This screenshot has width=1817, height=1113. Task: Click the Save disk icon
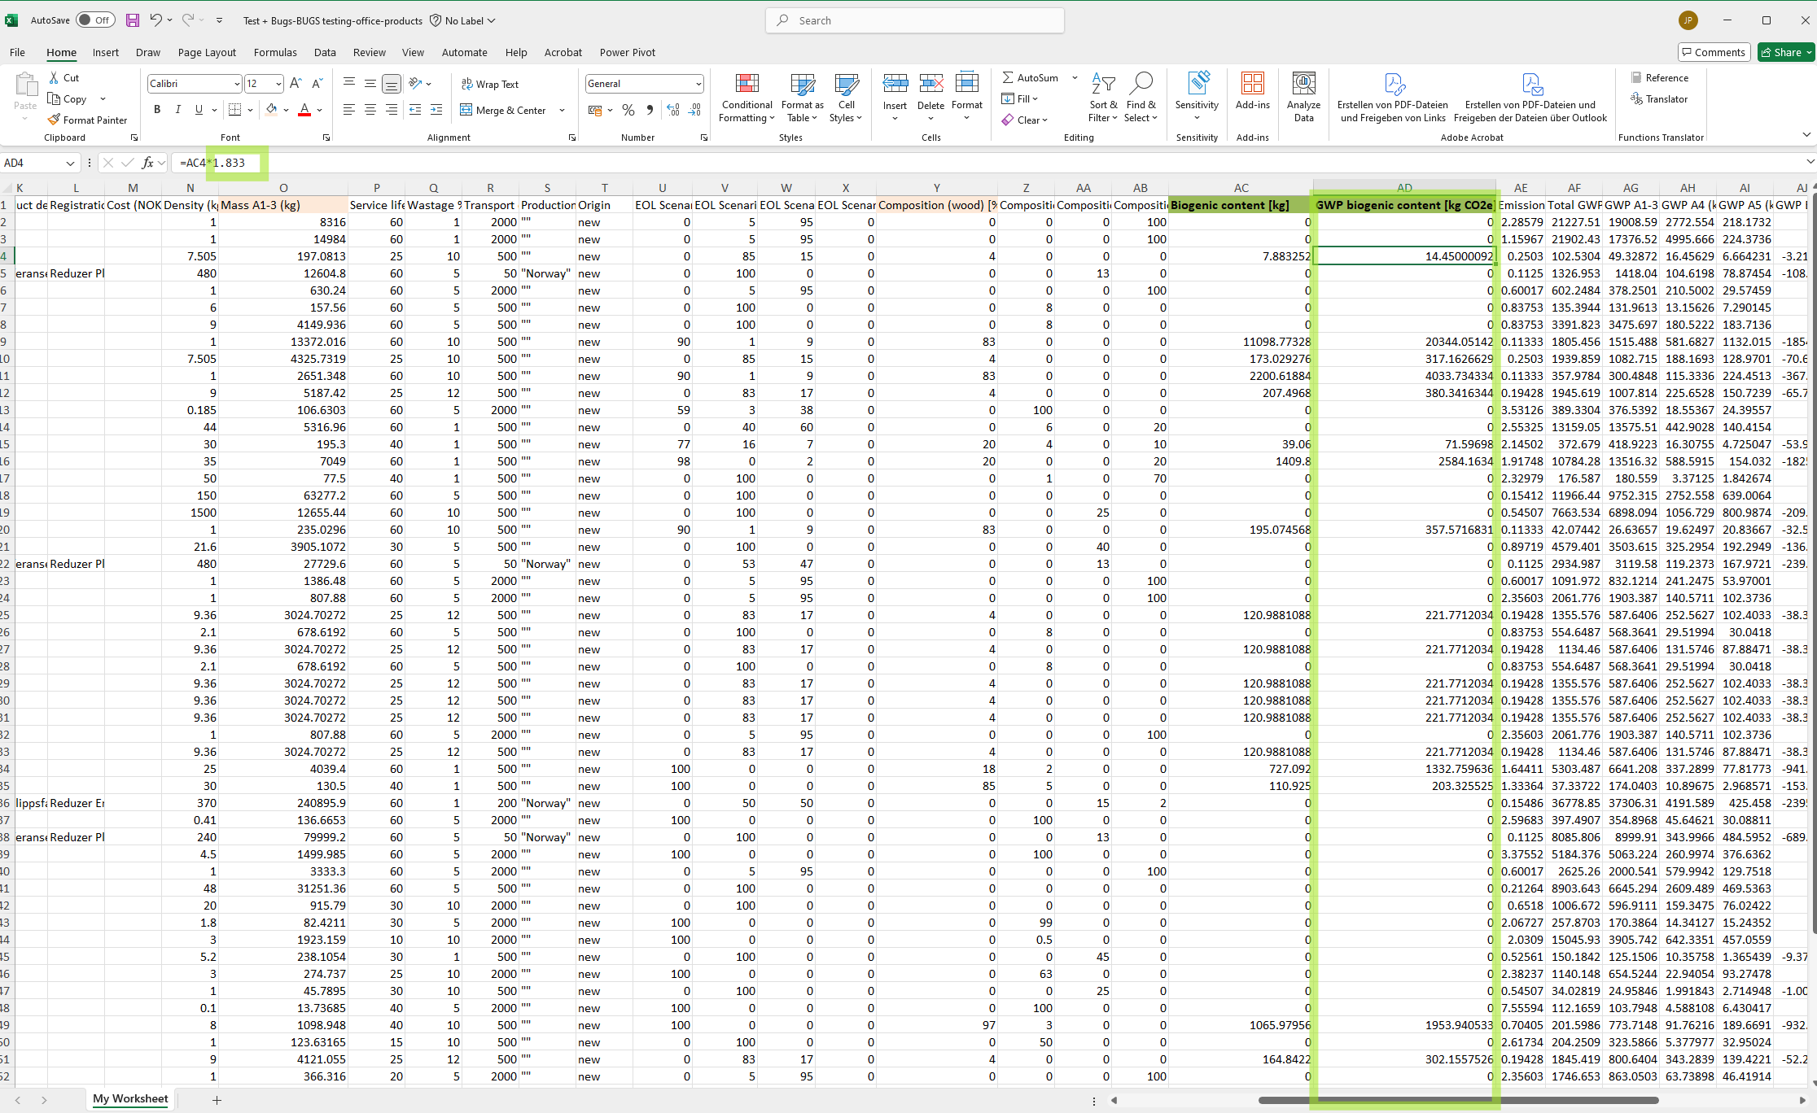[133, 20]
